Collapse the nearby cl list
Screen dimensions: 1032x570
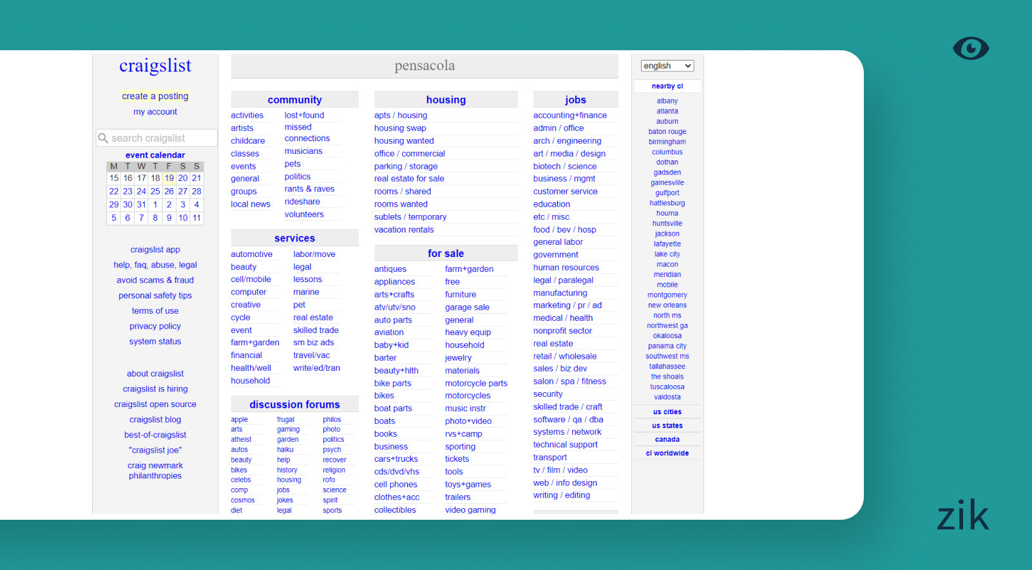(x=667, y=86)
